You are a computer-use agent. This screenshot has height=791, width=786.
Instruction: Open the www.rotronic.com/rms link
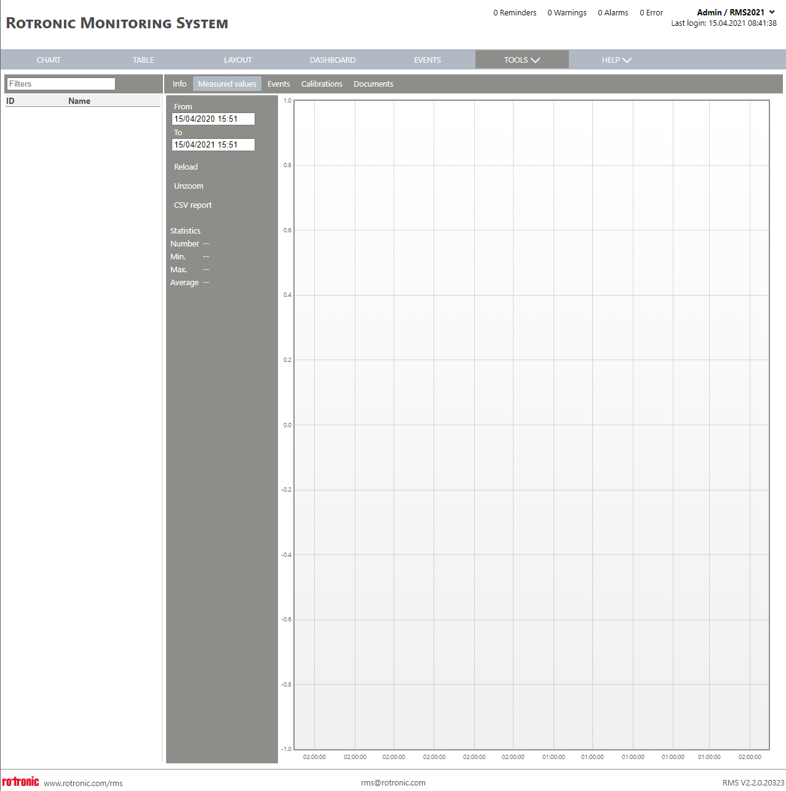coord(83,783)
